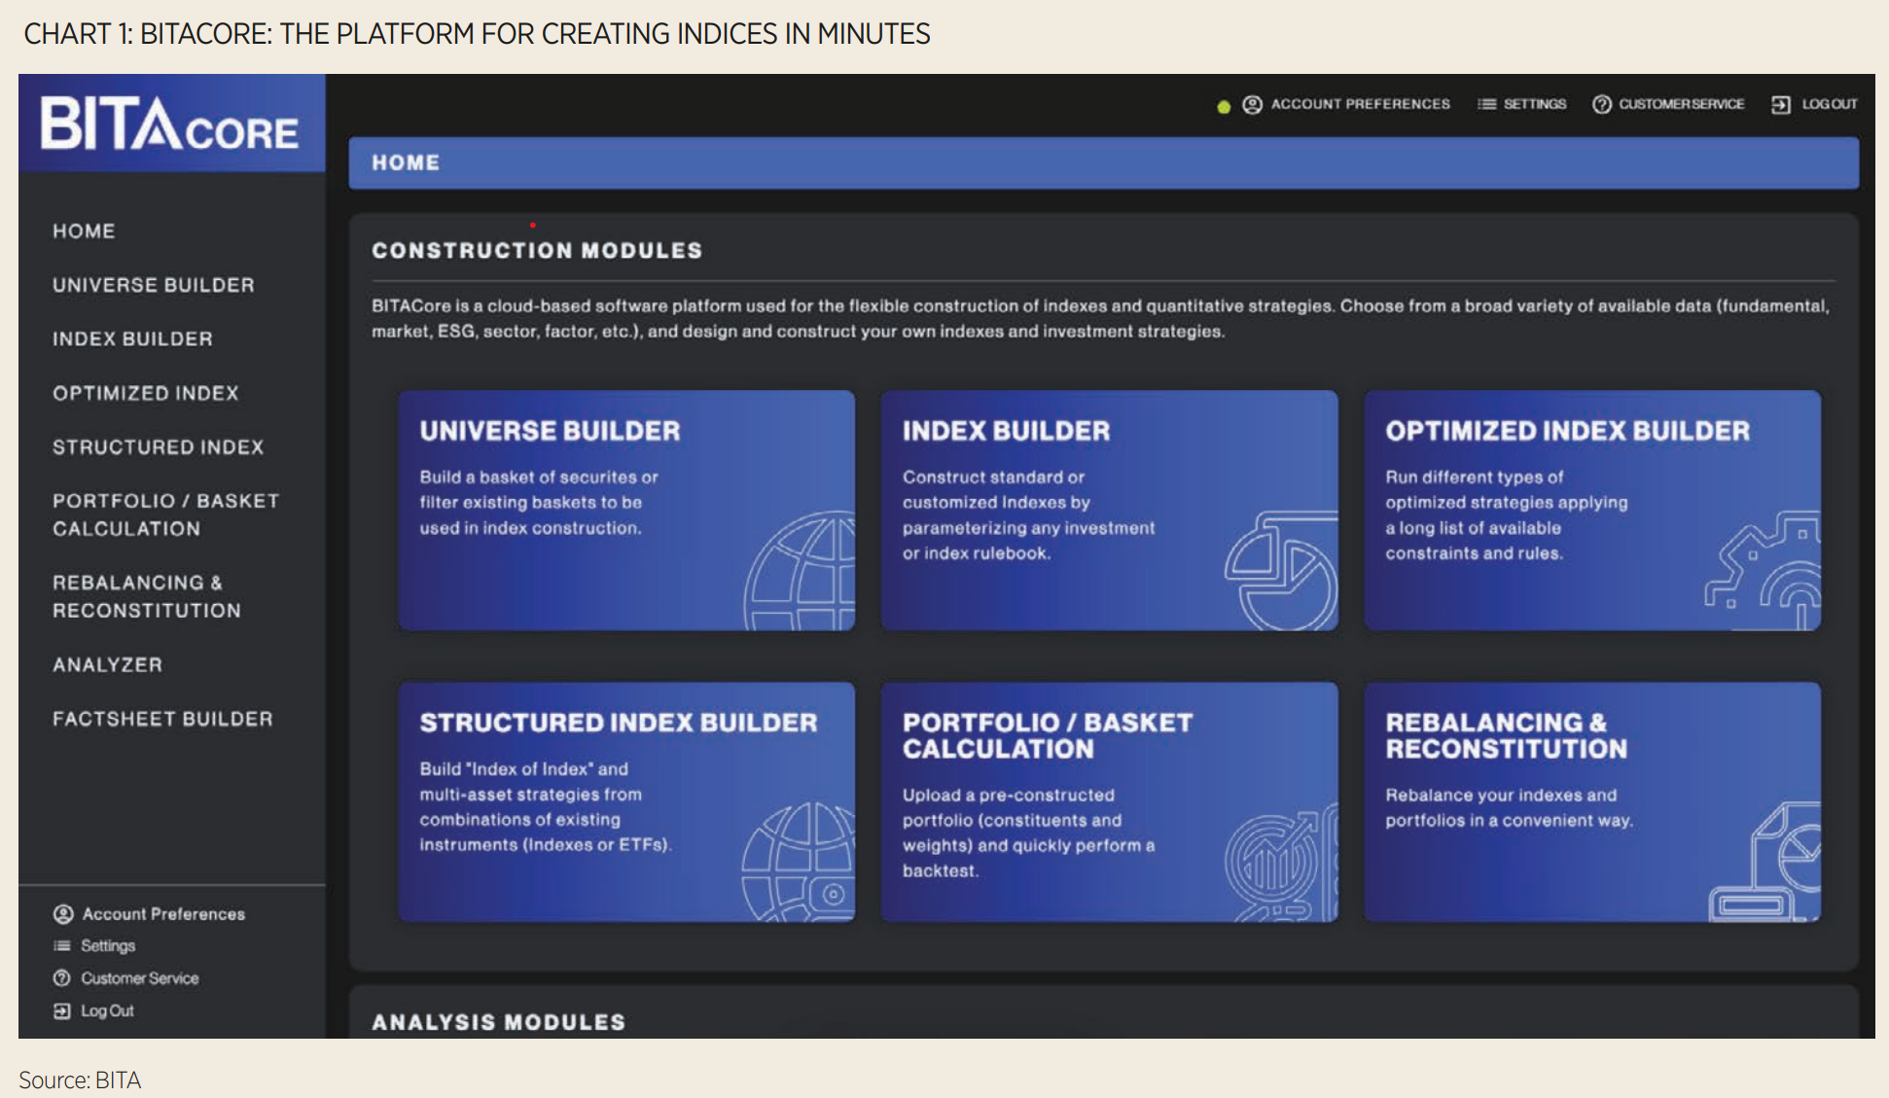Open the Portfolio / Basket Calculation card
The height and width of the screenshot is (1098, 1889).
1109,801
